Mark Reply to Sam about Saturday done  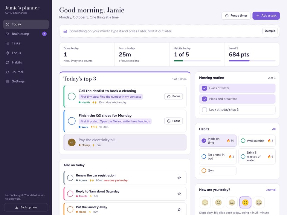(70, 193)
